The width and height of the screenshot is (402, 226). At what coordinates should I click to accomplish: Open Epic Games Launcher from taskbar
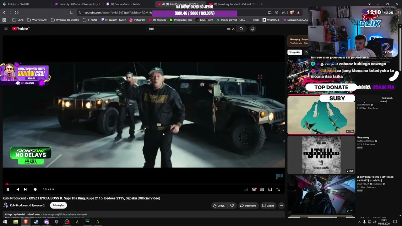57,222
